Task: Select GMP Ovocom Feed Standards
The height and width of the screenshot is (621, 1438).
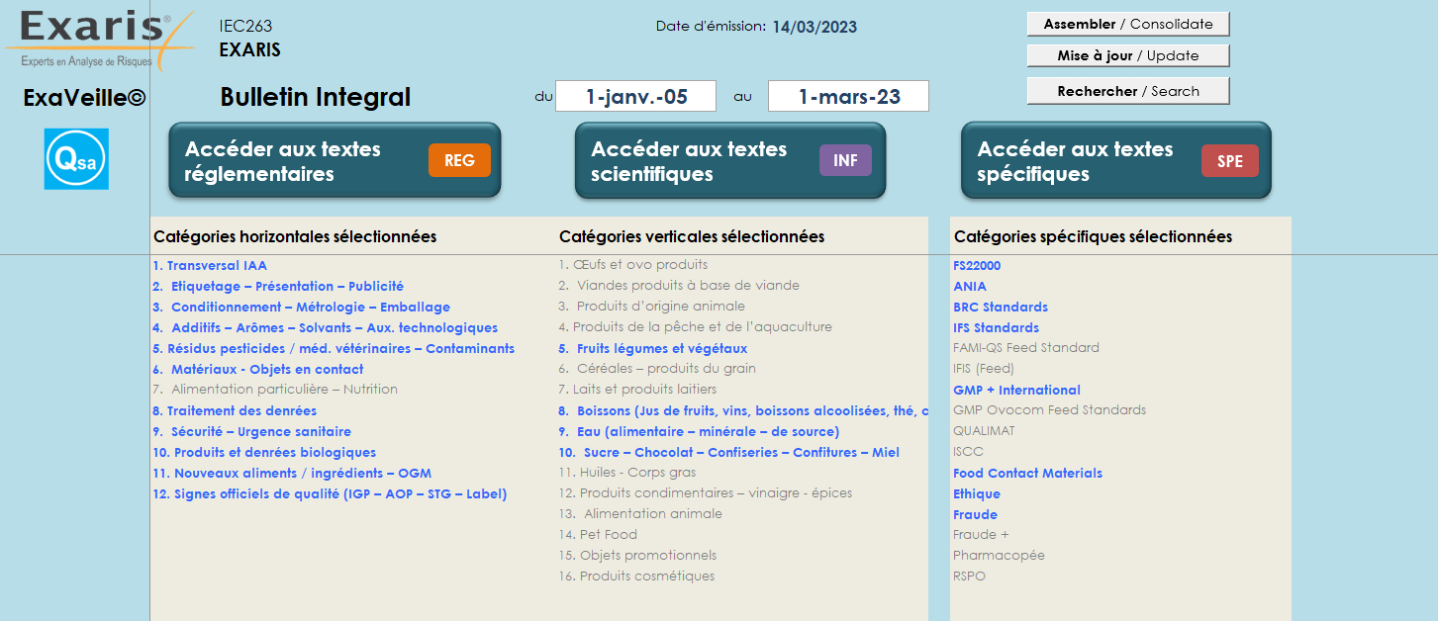Action: point(1049,409)
